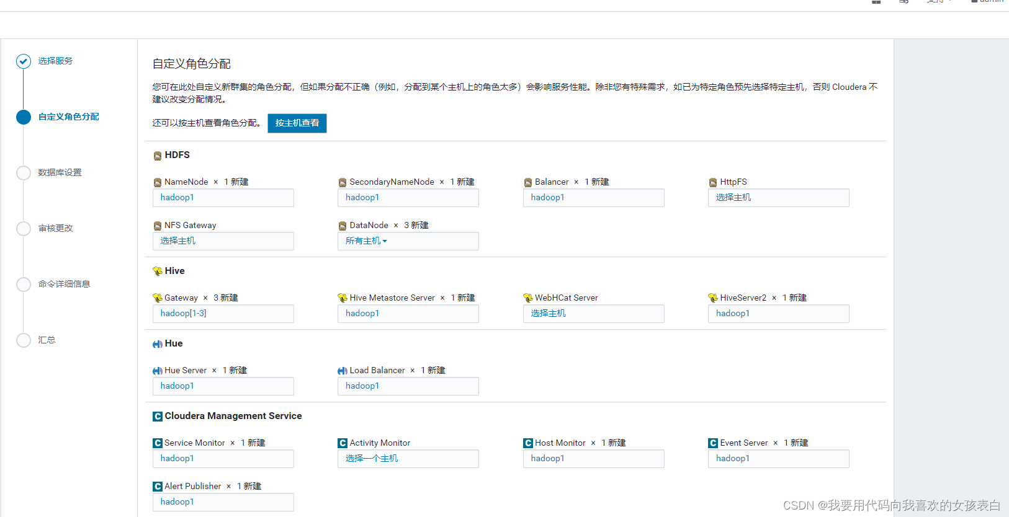
Task: Click the Alert Publisher role icon
Action: (158, 487)
